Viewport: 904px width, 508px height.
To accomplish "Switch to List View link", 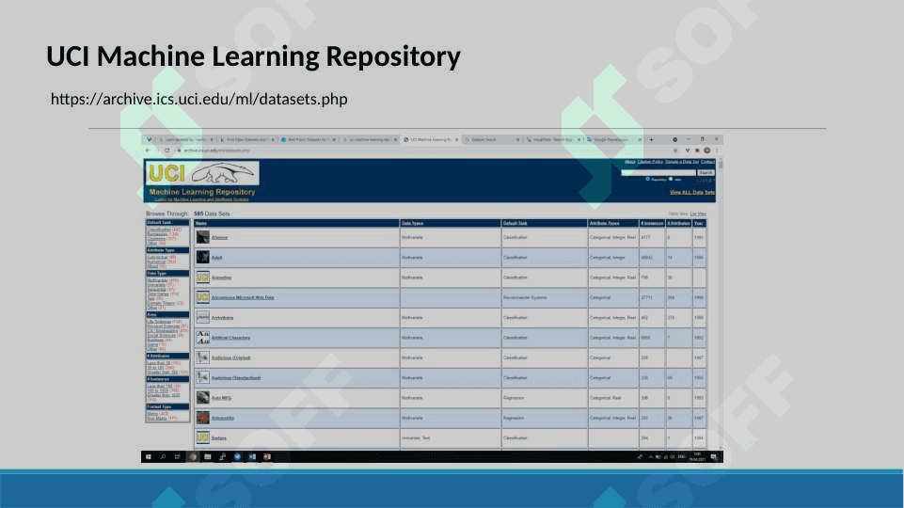I will pos(698,214).
